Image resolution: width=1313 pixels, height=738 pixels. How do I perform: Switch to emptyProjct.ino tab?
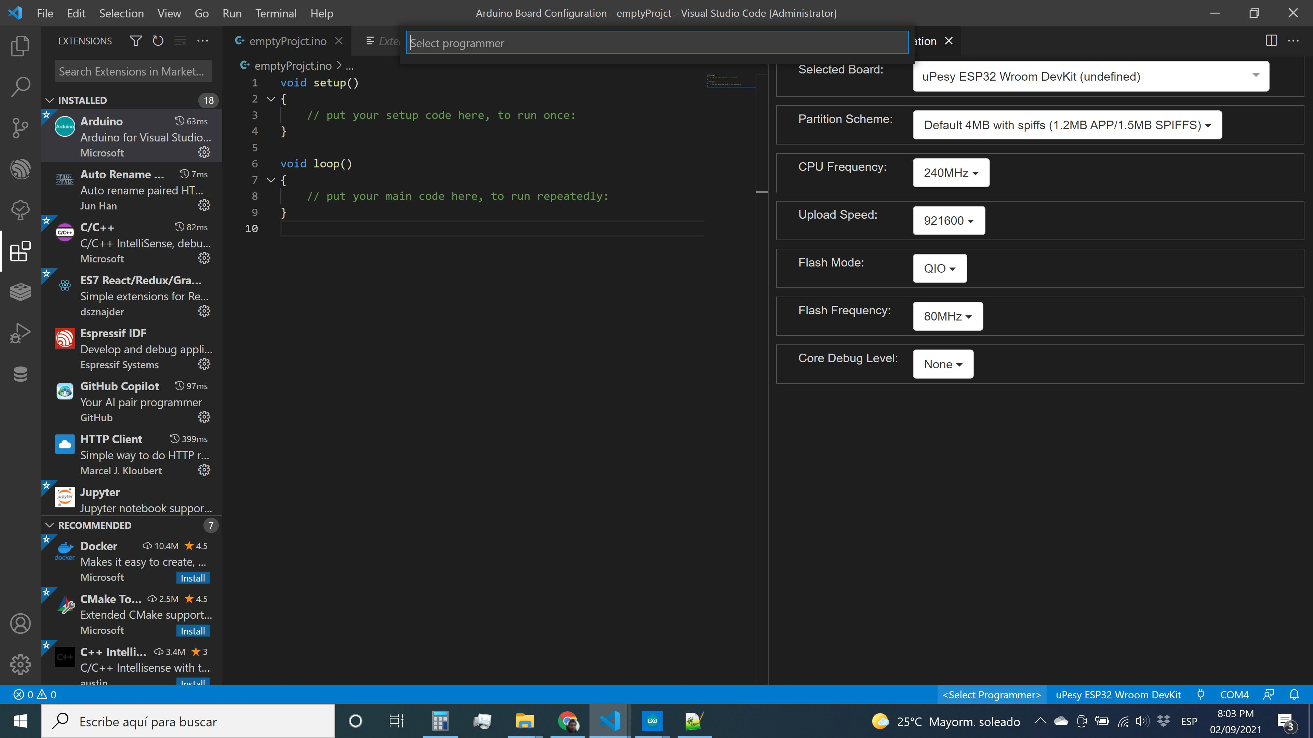coord(288,41)
